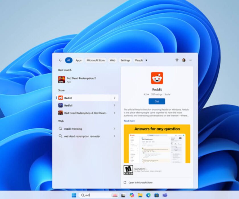Viewport: 239px width, 199px height.
Task: Search web for red dead redemption remaster
Action: pos(87,136)
